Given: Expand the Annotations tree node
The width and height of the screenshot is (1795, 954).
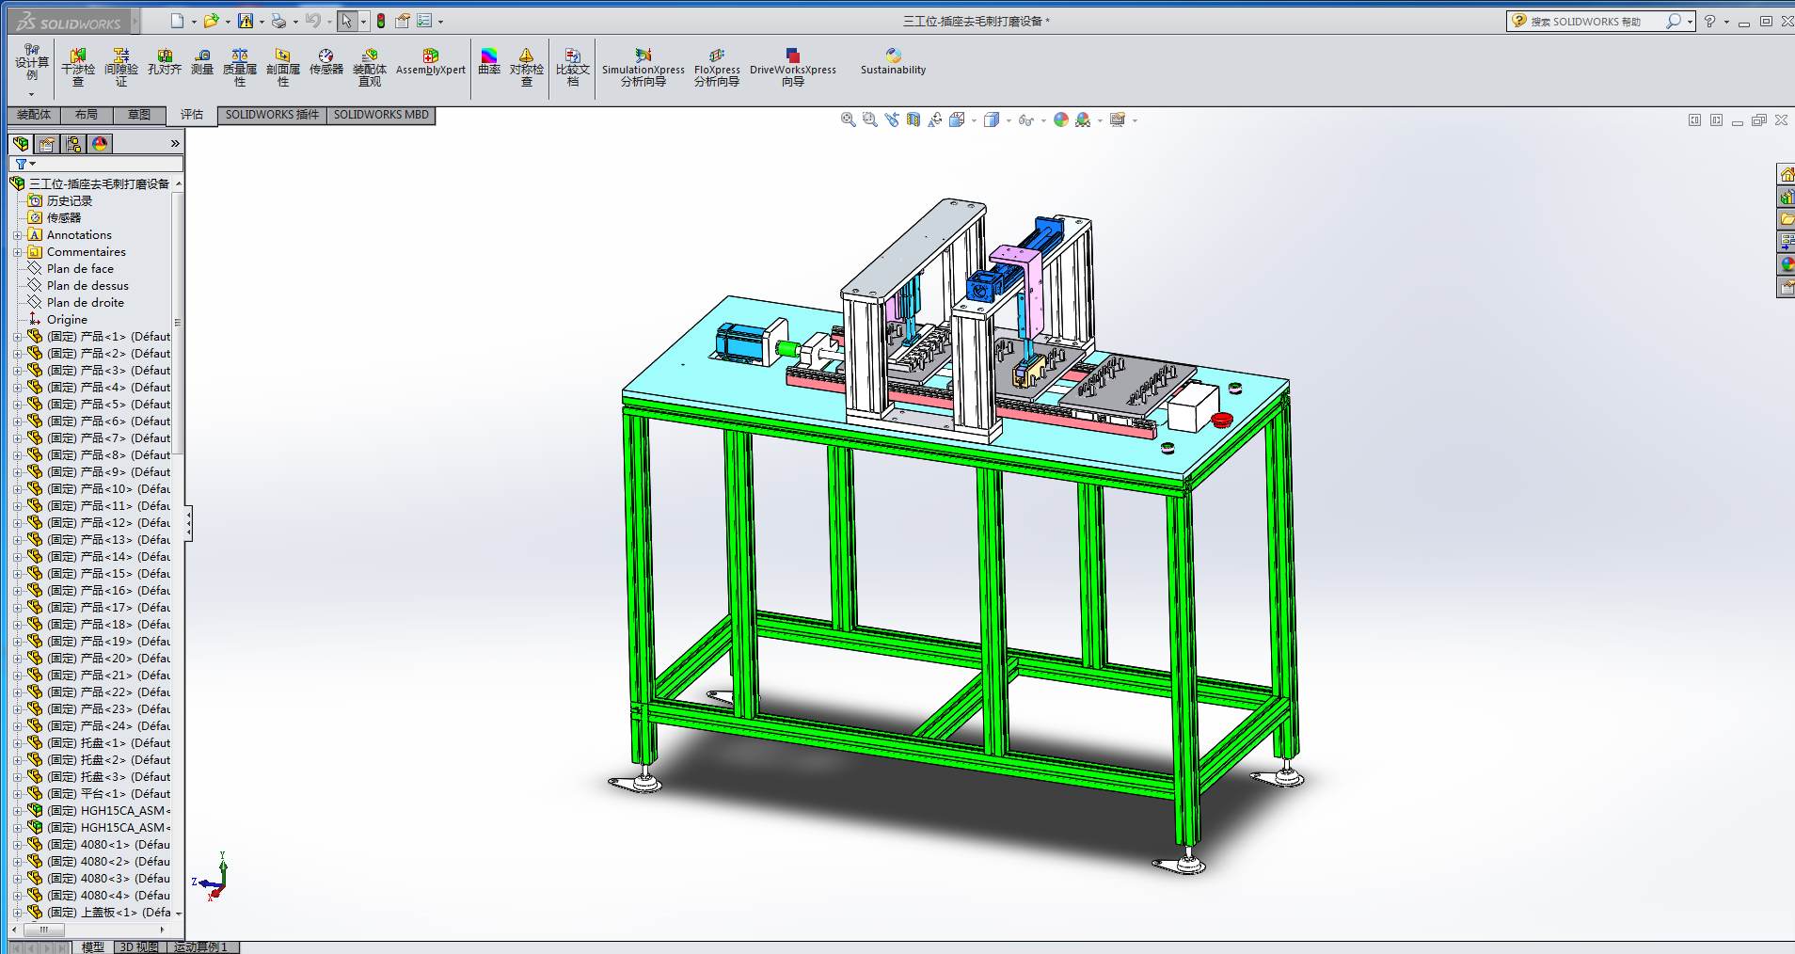Looking at the screenshot, I should [x=17, y=235].
